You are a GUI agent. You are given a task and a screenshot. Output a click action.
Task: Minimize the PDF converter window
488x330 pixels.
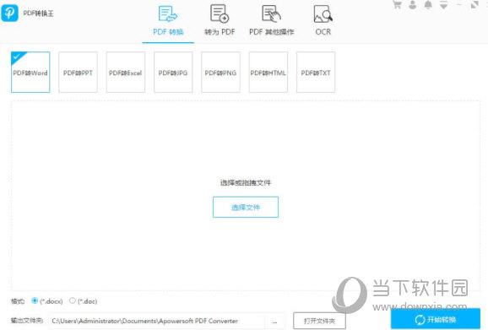[x=459, y=5]
